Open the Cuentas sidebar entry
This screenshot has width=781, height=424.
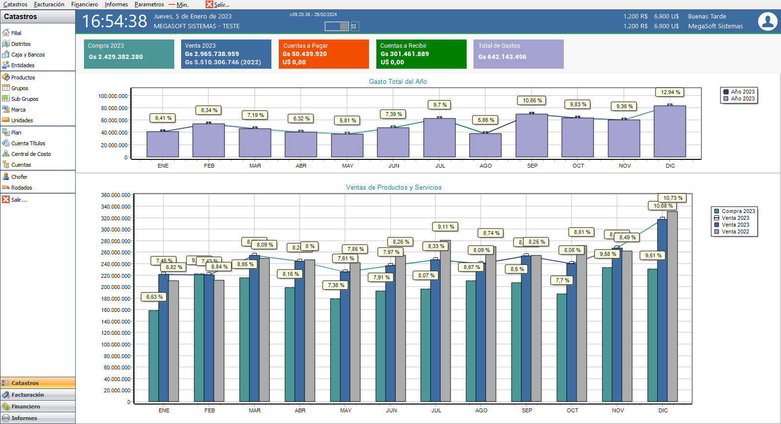click(x=17, y=165)
